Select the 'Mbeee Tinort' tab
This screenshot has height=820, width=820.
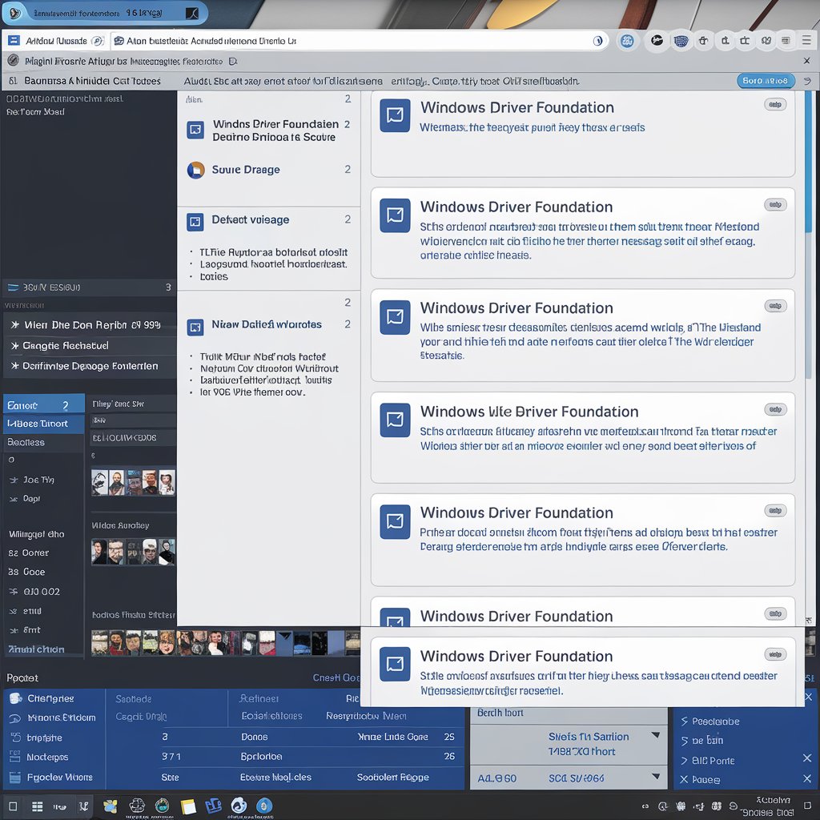[44, 424]
